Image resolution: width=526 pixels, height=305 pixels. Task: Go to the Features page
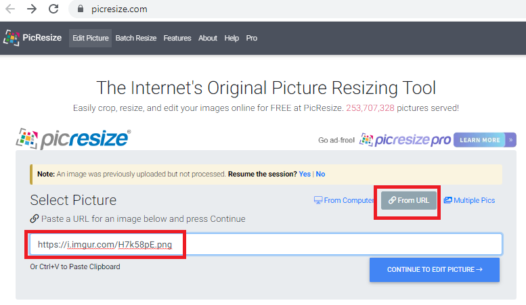point(177,39)
